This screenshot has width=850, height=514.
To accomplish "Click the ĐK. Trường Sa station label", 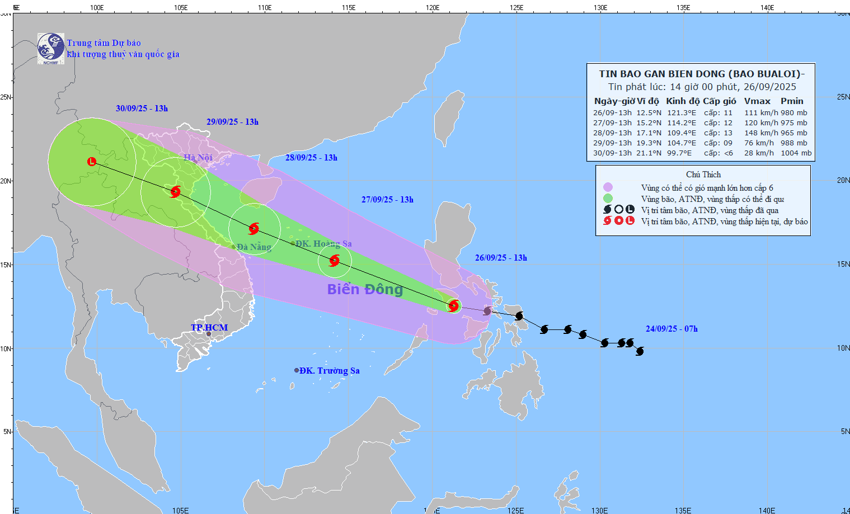I will click(x=327, y=370).
